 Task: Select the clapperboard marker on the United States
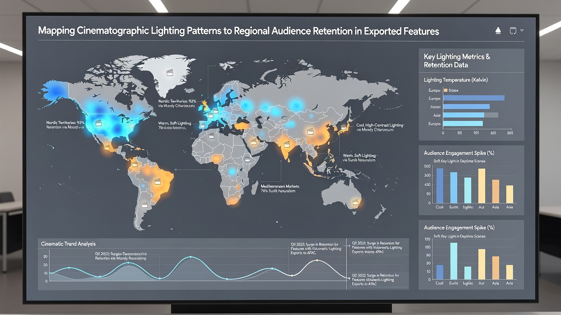pos(99,123)
